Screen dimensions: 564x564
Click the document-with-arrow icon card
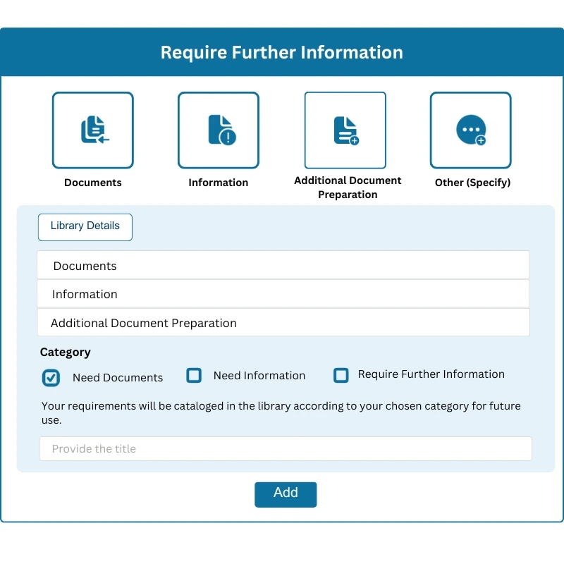click(x=92, y=130)
